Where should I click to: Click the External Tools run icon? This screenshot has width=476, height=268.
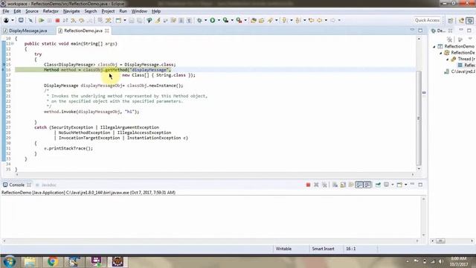point(239,20)
